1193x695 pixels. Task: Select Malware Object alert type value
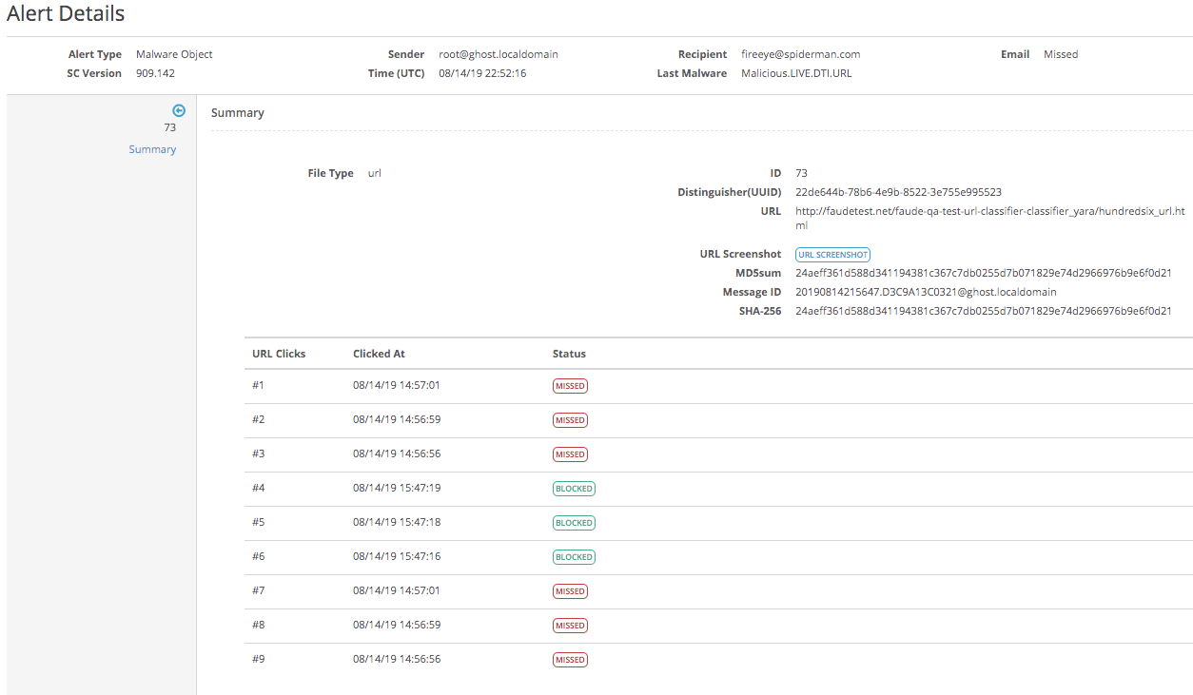coord(174,54)
